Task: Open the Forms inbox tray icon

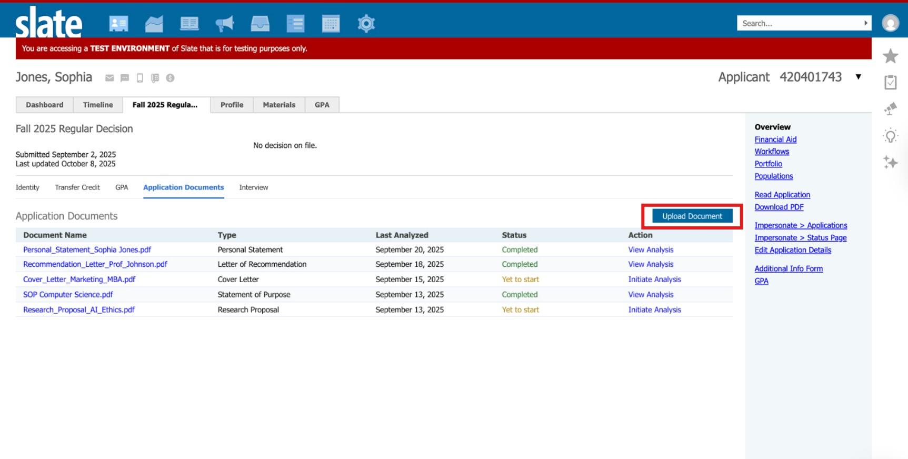Action: pos(260,24)
